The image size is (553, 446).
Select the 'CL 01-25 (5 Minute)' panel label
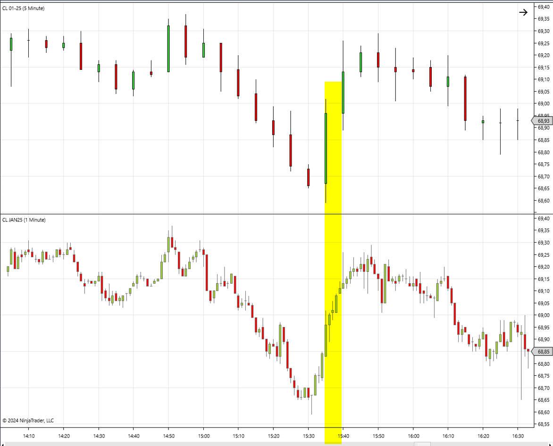[x=23, y=8]
